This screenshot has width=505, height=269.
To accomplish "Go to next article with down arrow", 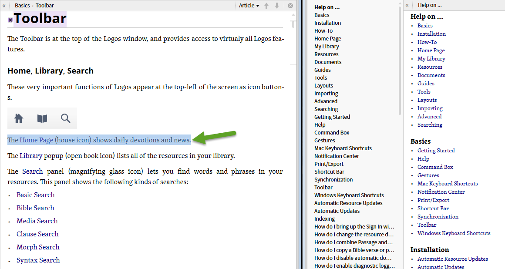I will click(x=276, y=6).
